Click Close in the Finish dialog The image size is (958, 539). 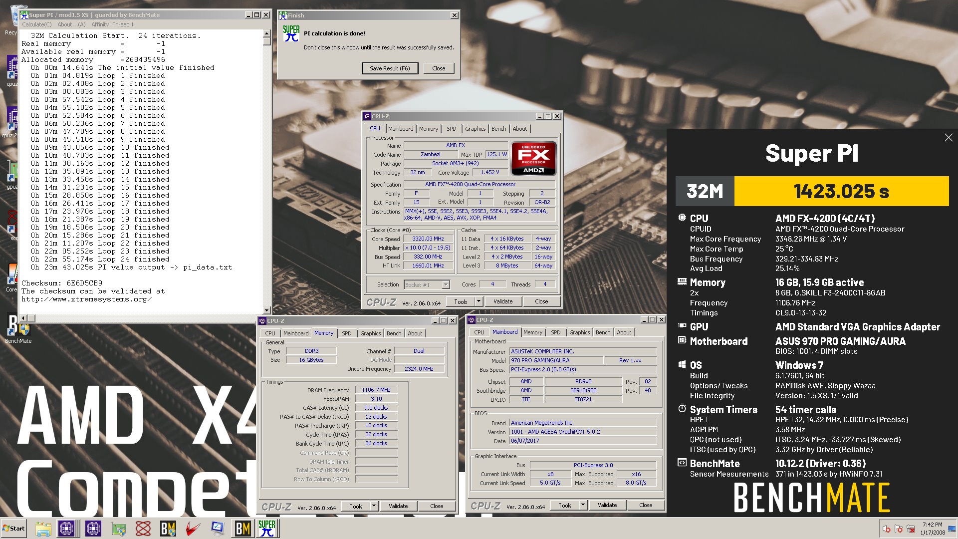(x=439, y=68)
